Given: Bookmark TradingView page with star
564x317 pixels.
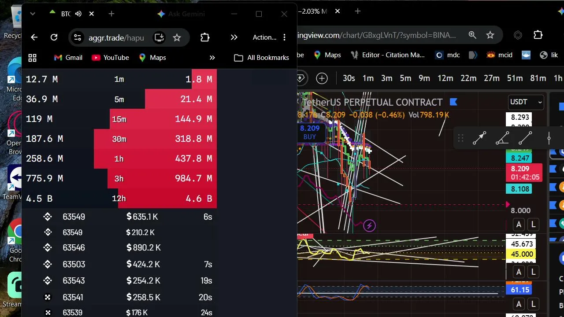Looking at the screenshot, I should 490,35.
